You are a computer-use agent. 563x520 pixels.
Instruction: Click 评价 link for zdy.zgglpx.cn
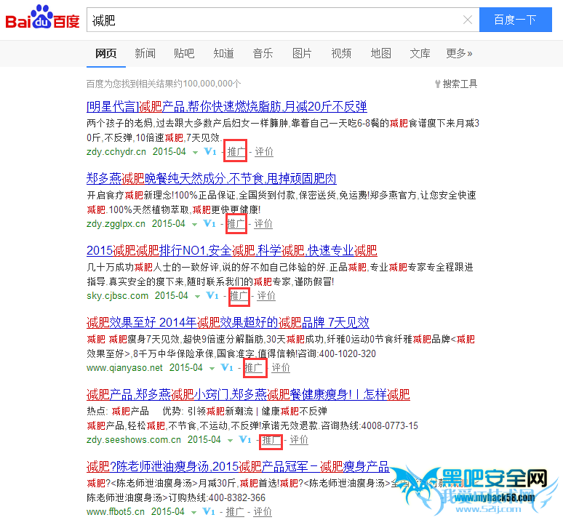(x=263, y=223)
